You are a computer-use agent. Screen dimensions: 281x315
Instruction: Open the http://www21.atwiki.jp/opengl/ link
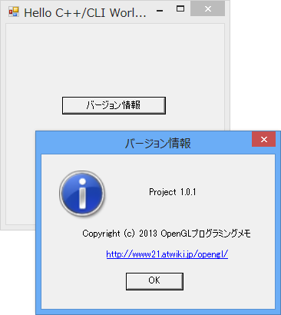(167, 254)
